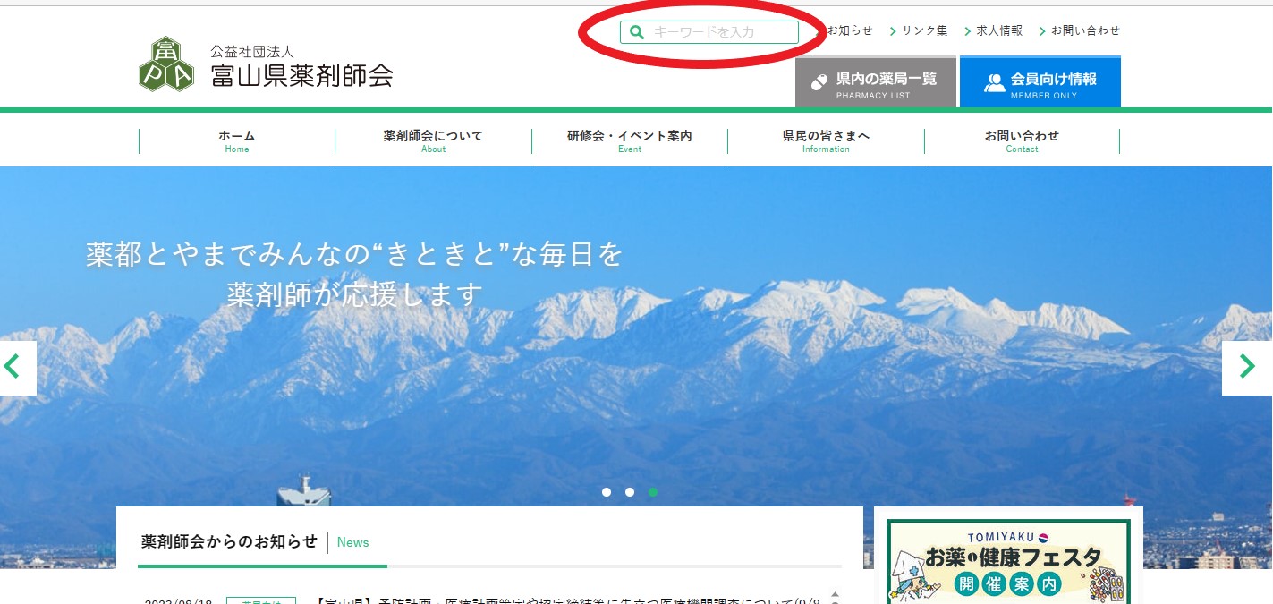This screenshot has height=604, width=1273.
Task: Click the 薬剤師会からのお知らせ heading
Action: coord(229,541)
